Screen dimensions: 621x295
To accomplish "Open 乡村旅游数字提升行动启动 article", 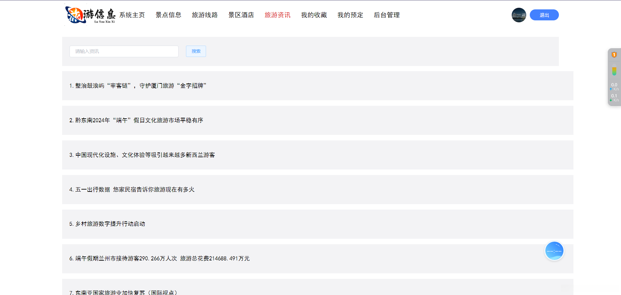I will [x=318, y=224].
